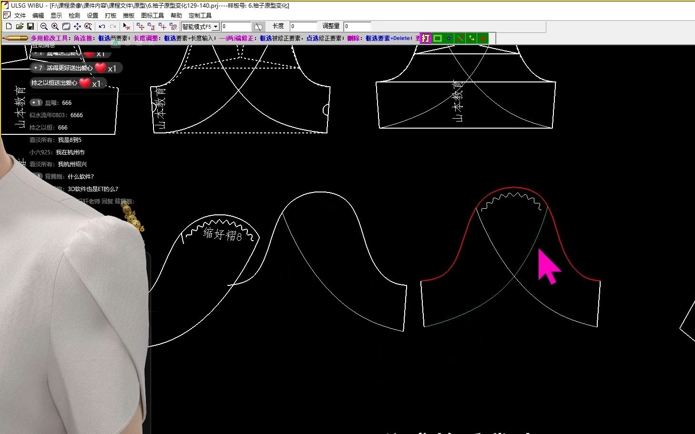This screenshot has width=695, height=434.
Task: Click the chat message 我是8到5
Action: pyautogui.click(x=70, y=140)
